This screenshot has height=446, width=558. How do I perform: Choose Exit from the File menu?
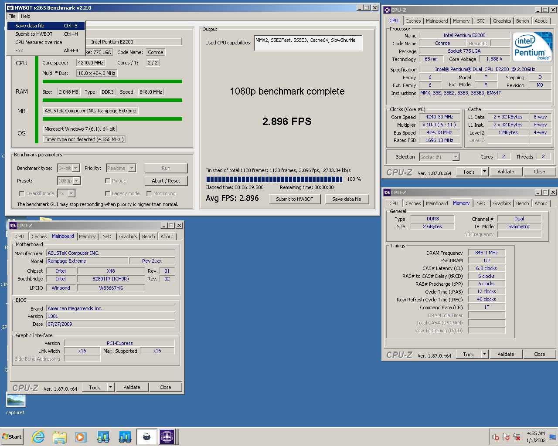[46, 51]
